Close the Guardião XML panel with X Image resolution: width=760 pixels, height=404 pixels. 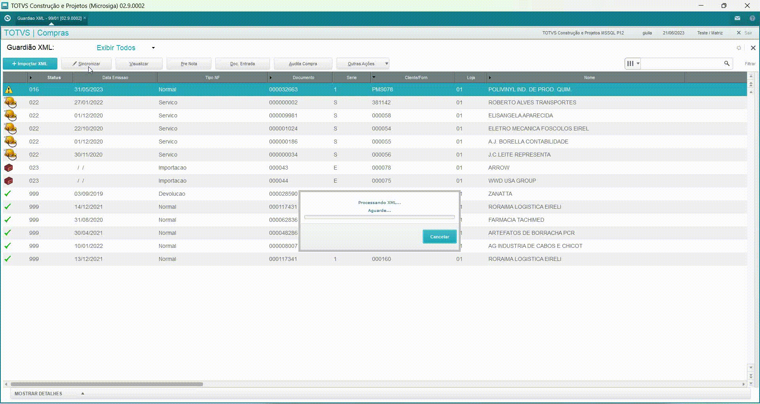point(753,48)
